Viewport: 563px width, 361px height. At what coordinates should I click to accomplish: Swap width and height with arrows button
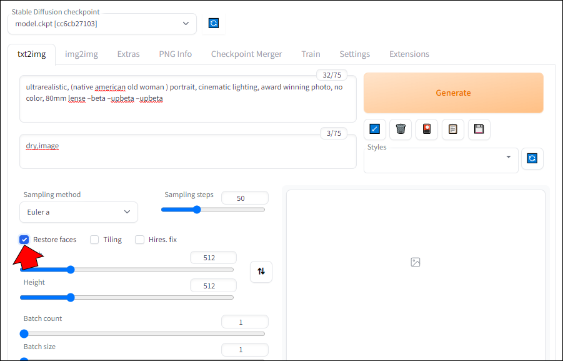click(261, 272)
